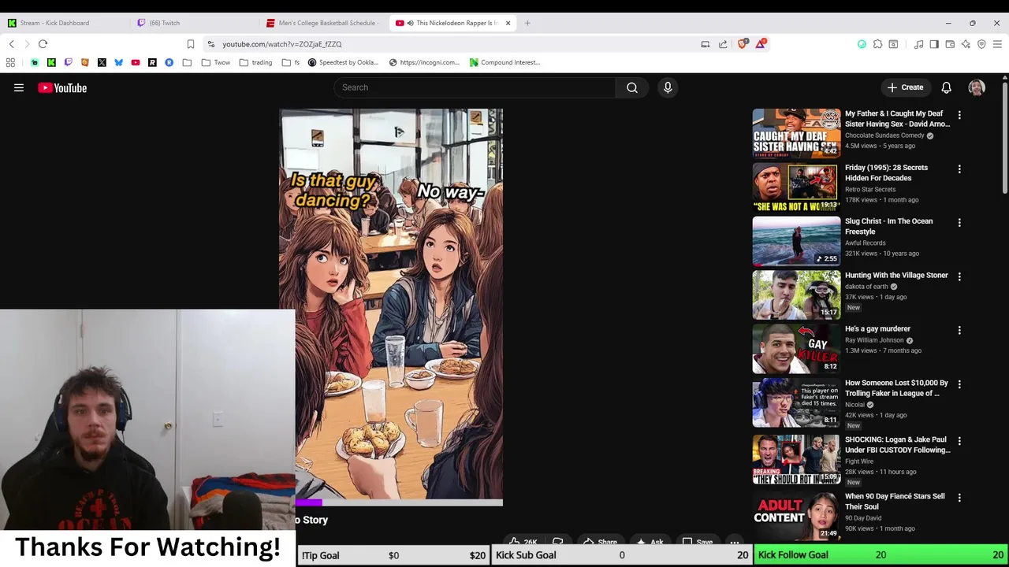
Task: Open site settings icon left of URL
Action: click(x=210, y=44)
